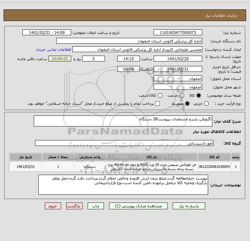This screenshot has width=250, height=241.
Task: Click the واحد شمارش column header
Action: click(90, 157)
